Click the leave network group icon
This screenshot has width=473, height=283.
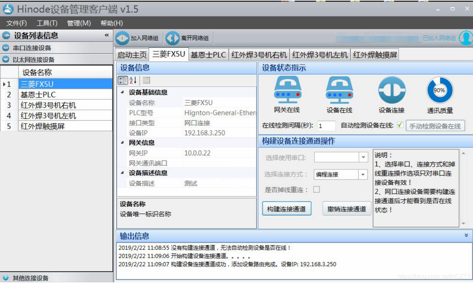173,38
